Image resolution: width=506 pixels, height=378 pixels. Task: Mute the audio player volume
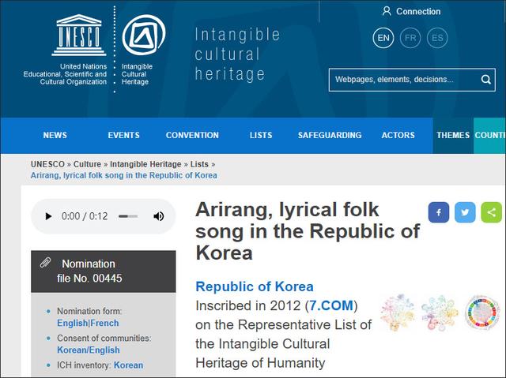pyautogui.click(x=158, y=216)
